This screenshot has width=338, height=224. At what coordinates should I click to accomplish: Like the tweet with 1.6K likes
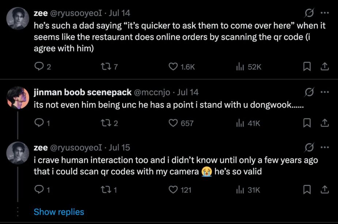(182, 67)
